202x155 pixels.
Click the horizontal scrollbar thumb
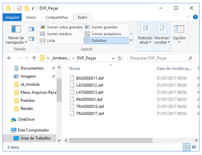tap(111, 140)
